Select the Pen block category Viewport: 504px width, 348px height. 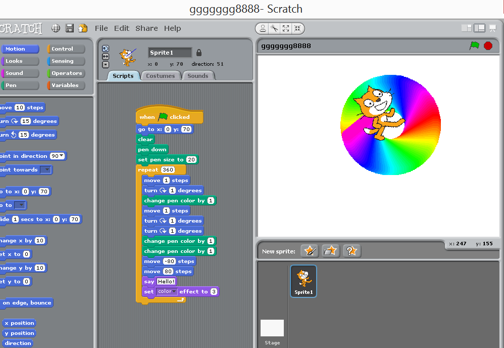tap(20, 85)
